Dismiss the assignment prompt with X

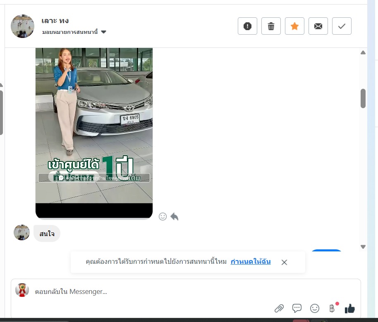[x=284, y=262]
